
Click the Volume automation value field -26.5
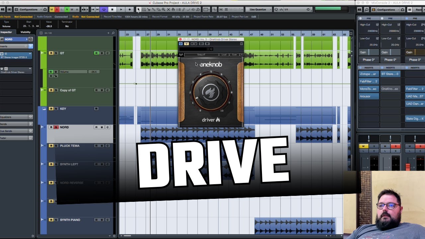pos(94,72)
